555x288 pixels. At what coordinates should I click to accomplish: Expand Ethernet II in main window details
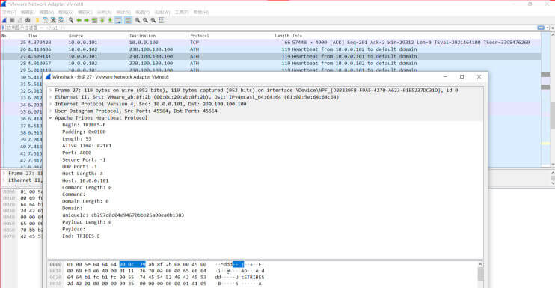[4, 180]
